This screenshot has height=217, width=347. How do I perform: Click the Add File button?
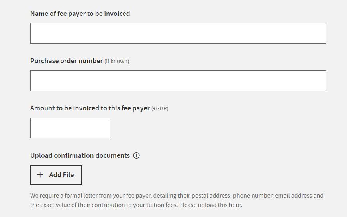click(x=56, y=175)
